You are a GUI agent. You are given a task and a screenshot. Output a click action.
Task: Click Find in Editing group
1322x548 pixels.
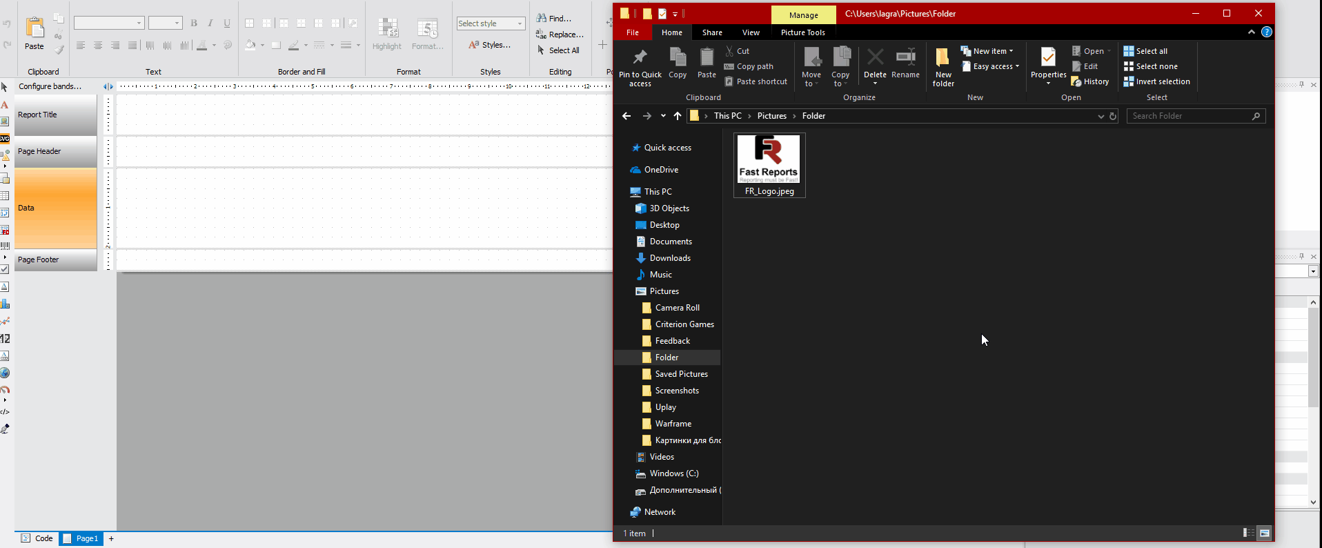[554, 19]
